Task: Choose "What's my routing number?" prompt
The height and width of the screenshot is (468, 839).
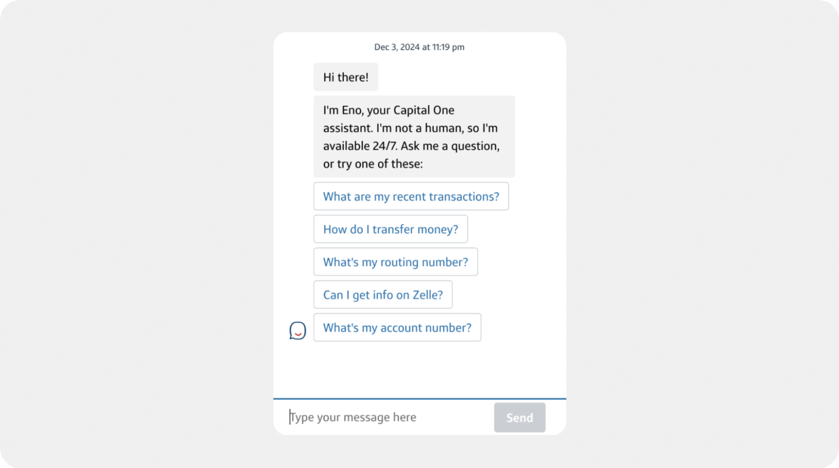Action: point(395,262)
